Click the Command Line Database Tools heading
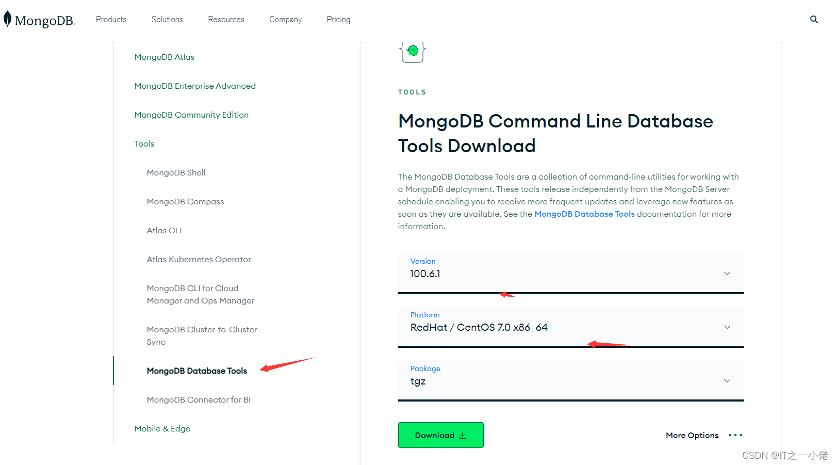 coord(555,134)
